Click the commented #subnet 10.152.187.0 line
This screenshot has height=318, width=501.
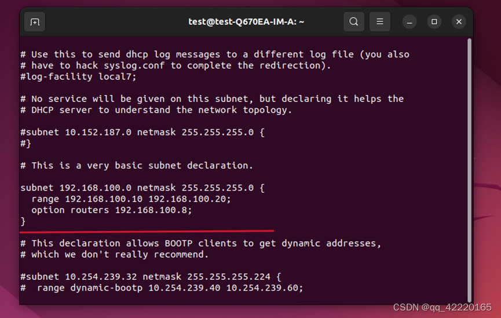[142, 132]
